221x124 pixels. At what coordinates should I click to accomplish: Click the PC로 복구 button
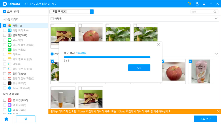point(205,119)
